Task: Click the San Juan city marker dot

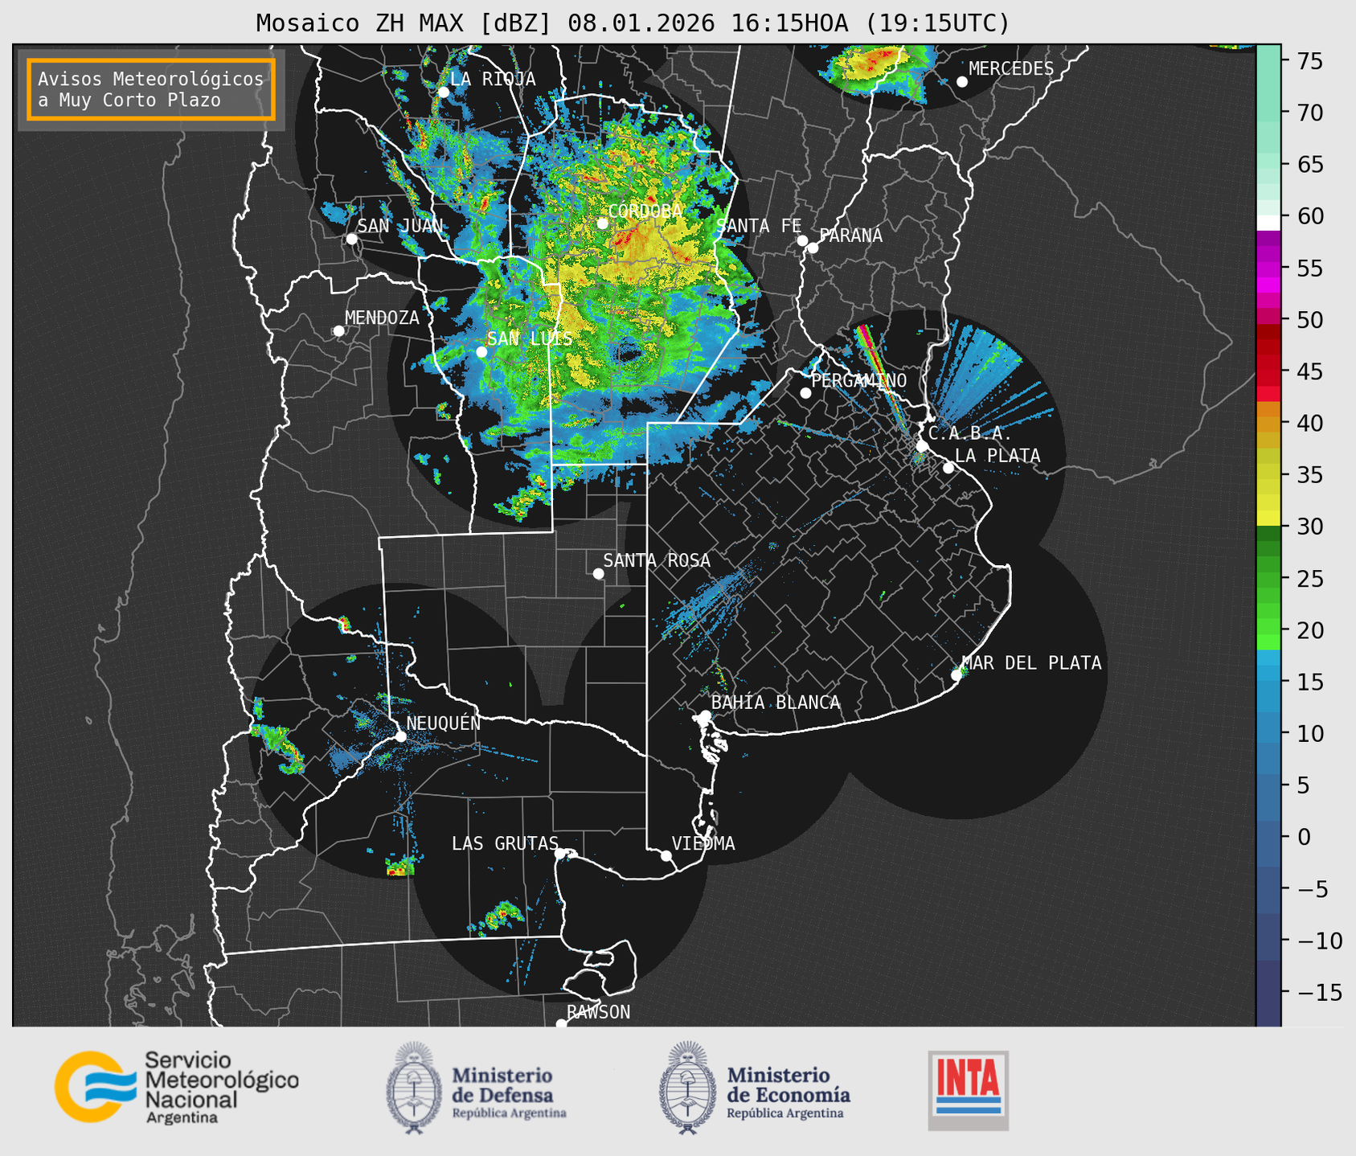Action: tap(352, 239)
